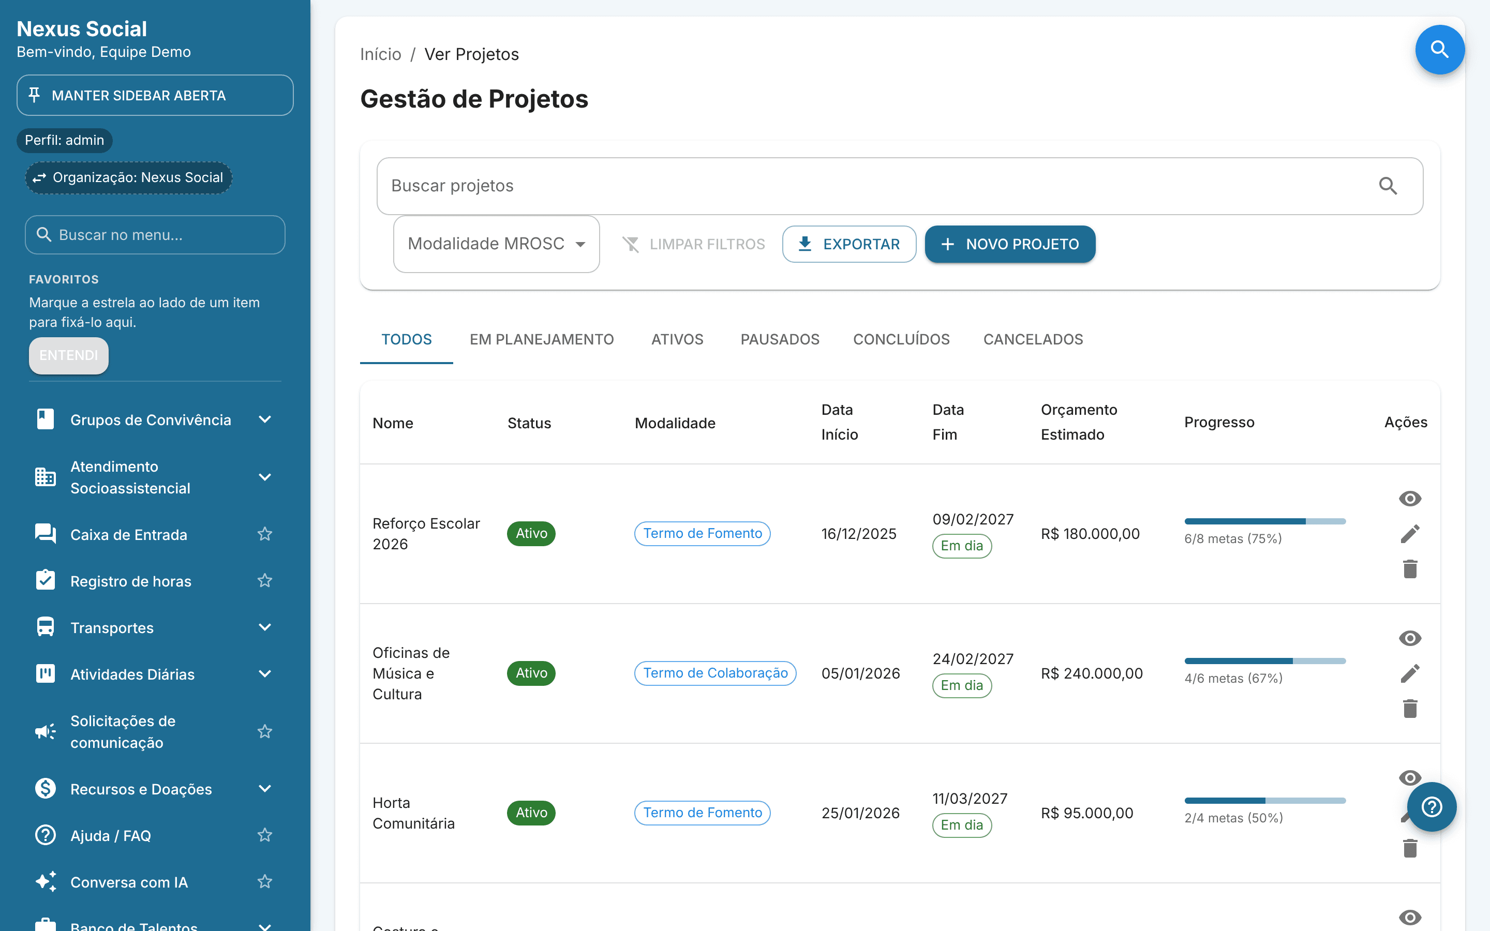Delete the Horta Comunitária project
This screenshot has height=931, width=1490.
(1410, 848)
